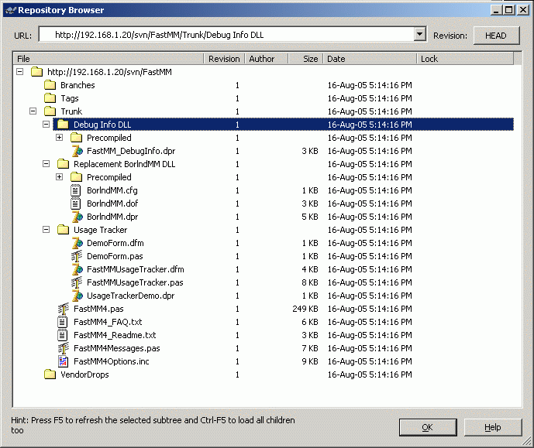Click the Precompiled folder icon under Debug Info DLL
The width and height of the screenshot is (534, 448).
pos(76,138)
